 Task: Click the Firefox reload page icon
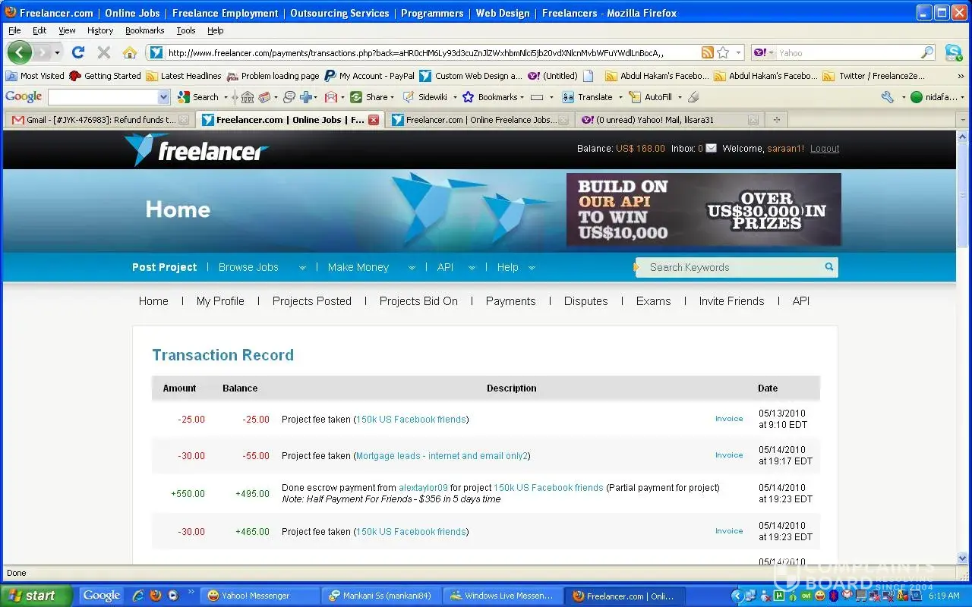pyautogui.click(x=77, y=52)
